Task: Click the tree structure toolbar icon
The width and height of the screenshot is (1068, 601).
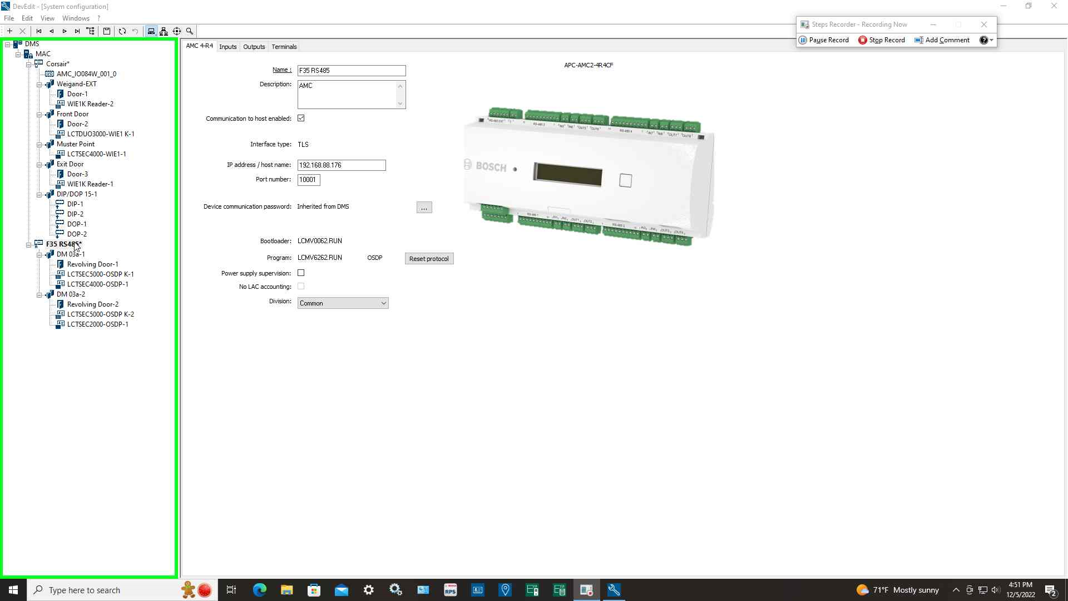Action: point(91,31)
